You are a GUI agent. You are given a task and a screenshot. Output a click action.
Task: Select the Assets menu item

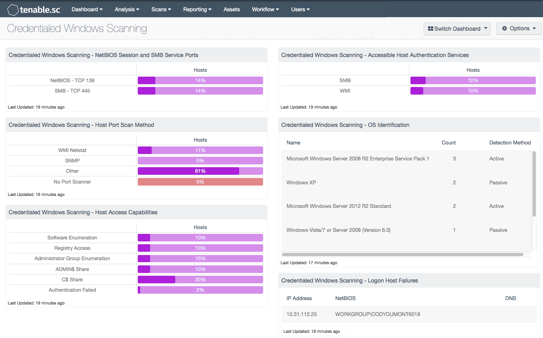(x=232, y=9)
